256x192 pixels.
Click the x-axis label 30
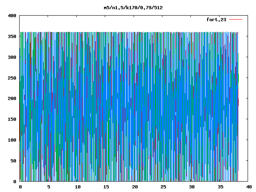coord(192,187)
